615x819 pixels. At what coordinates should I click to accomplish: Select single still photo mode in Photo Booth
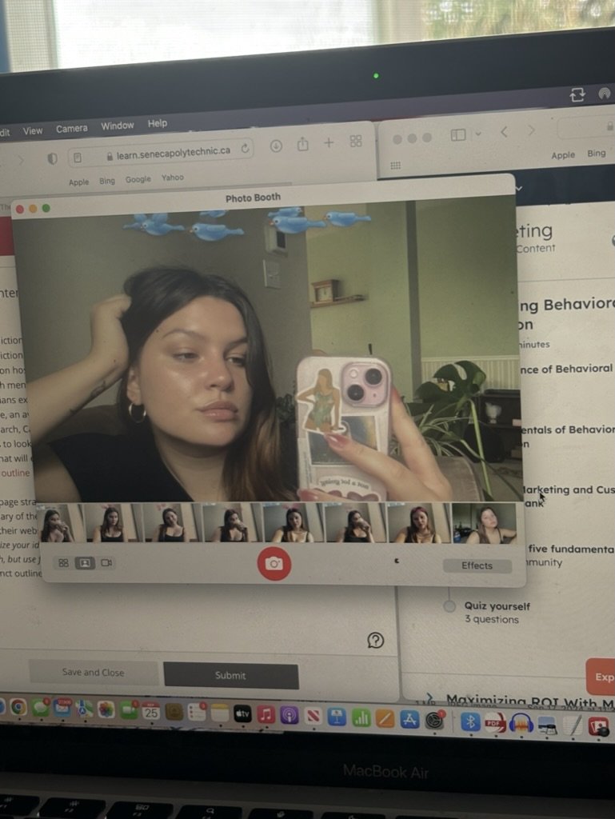coord(85,562)
